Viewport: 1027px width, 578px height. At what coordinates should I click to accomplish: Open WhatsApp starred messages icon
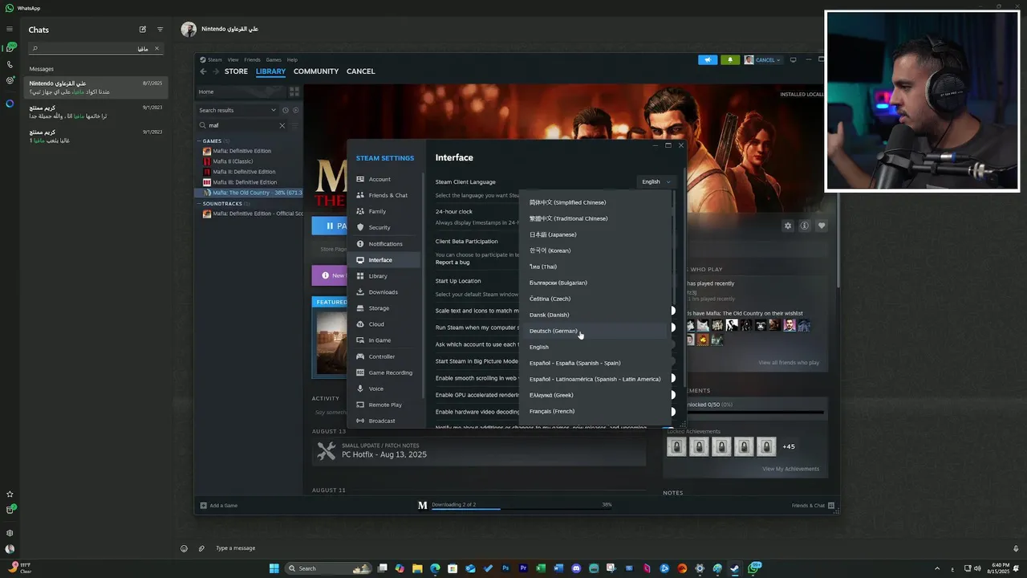pos(10,494)
